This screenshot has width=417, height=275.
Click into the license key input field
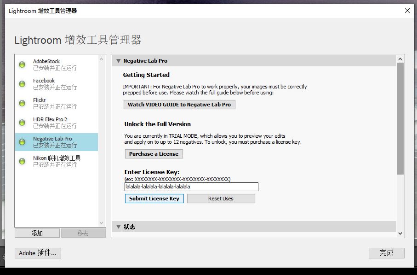(191, 187)
